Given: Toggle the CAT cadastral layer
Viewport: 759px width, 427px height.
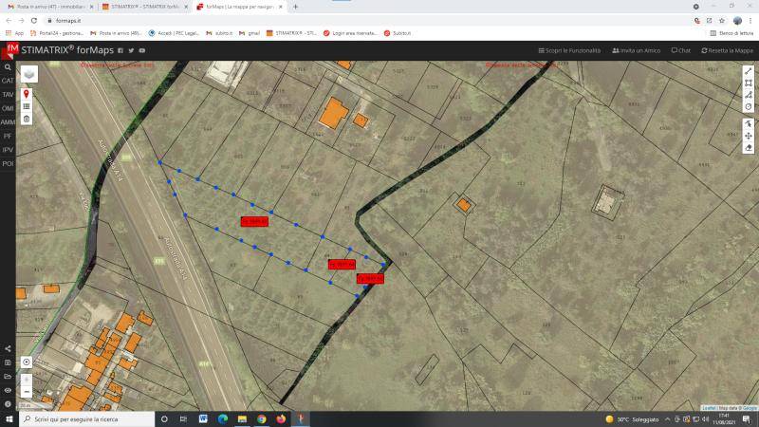Looking at the screenshot, I should 8,81.
